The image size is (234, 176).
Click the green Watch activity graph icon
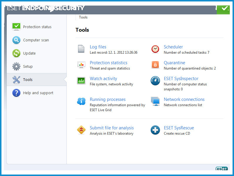(x=81, y=81)
